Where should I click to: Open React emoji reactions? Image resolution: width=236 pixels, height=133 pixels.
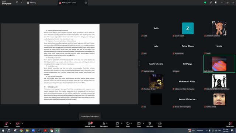pyautogui.click(x=128, y=125)
